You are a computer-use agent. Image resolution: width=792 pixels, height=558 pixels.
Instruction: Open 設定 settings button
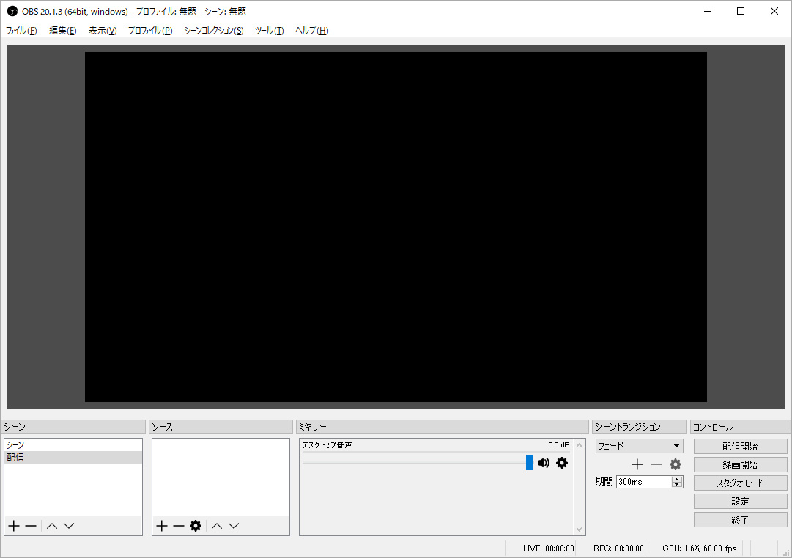[x=741, y=502]
